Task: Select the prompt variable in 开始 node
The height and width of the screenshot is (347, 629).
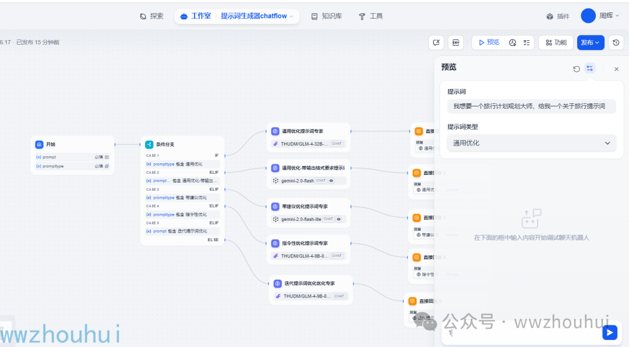Action: point(72,158)
